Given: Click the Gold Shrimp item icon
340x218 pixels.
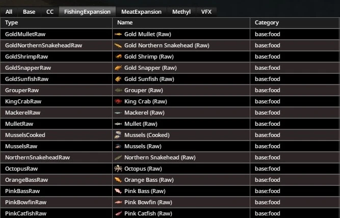Looking at the screenshot, I should (x=118, y=57).
